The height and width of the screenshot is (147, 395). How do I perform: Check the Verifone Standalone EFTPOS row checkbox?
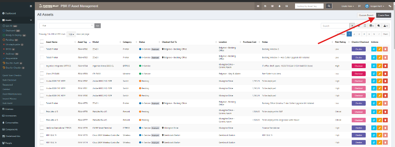pyautogui.click(x=42, y=128)
